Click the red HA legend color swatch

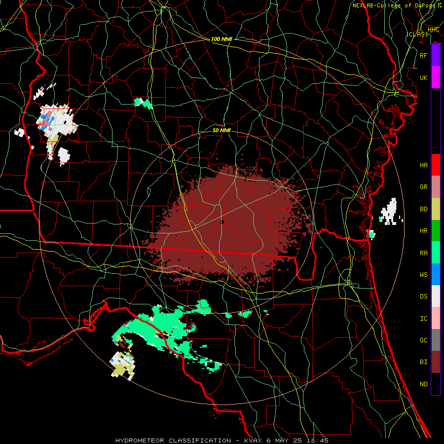coord(436,165)
